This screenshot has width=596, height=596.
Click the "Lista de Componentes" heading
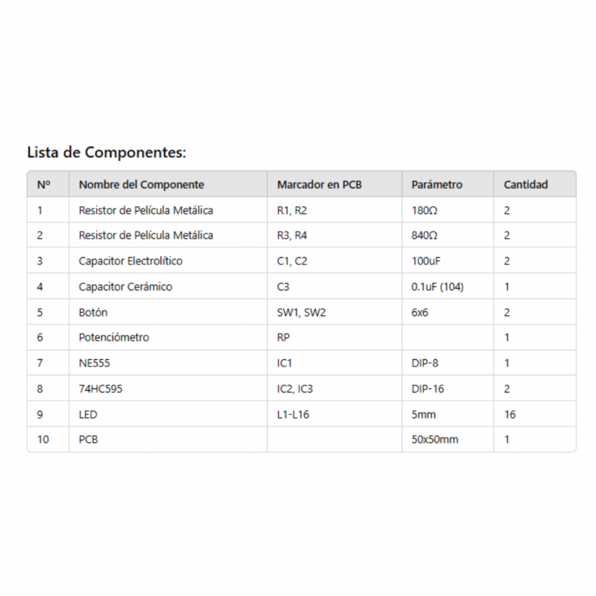pyautogui.click(x=106, y=153)
